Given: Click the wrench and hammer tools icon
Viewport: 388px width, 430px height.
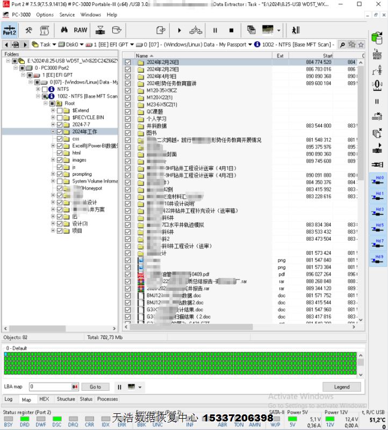Looking at the screenshot, I should coord(28,30).
